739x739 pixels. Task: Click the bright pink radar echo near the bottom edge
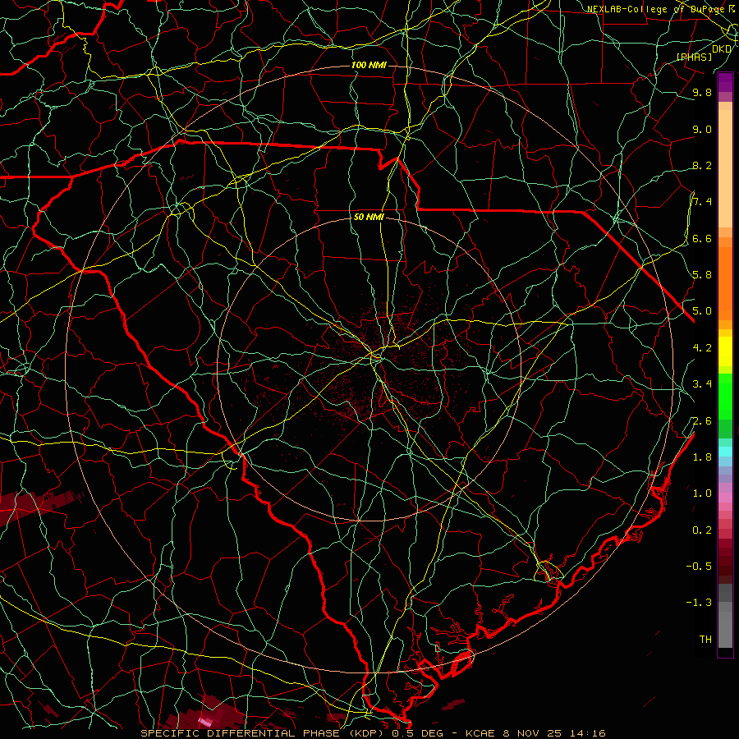(x=205, y=721)
